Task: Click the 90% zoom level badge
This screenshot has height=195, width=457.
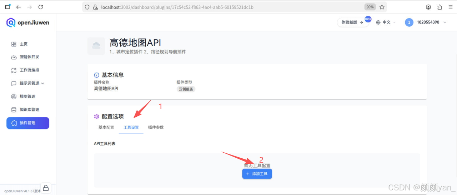Action: [370, 7]
